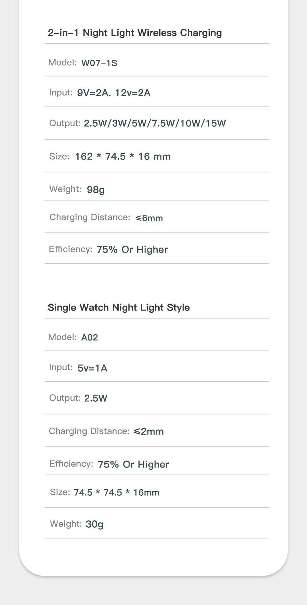Click the W07-1S model number
Viewport: 307px width, 605px height.
coord(99,63)
